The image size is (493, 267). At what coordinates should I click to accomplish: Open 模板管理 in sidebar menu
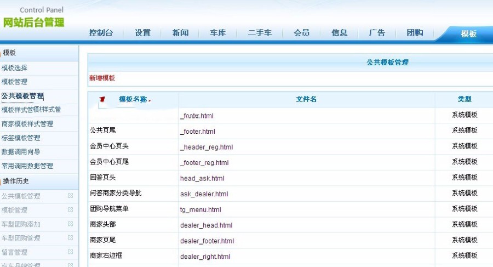(x=14, y=82)
